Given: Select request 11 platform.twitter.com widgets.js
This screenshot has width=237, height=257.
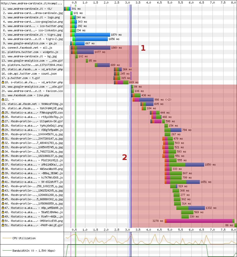Looking at the screenshot, I should click(33, 52).
